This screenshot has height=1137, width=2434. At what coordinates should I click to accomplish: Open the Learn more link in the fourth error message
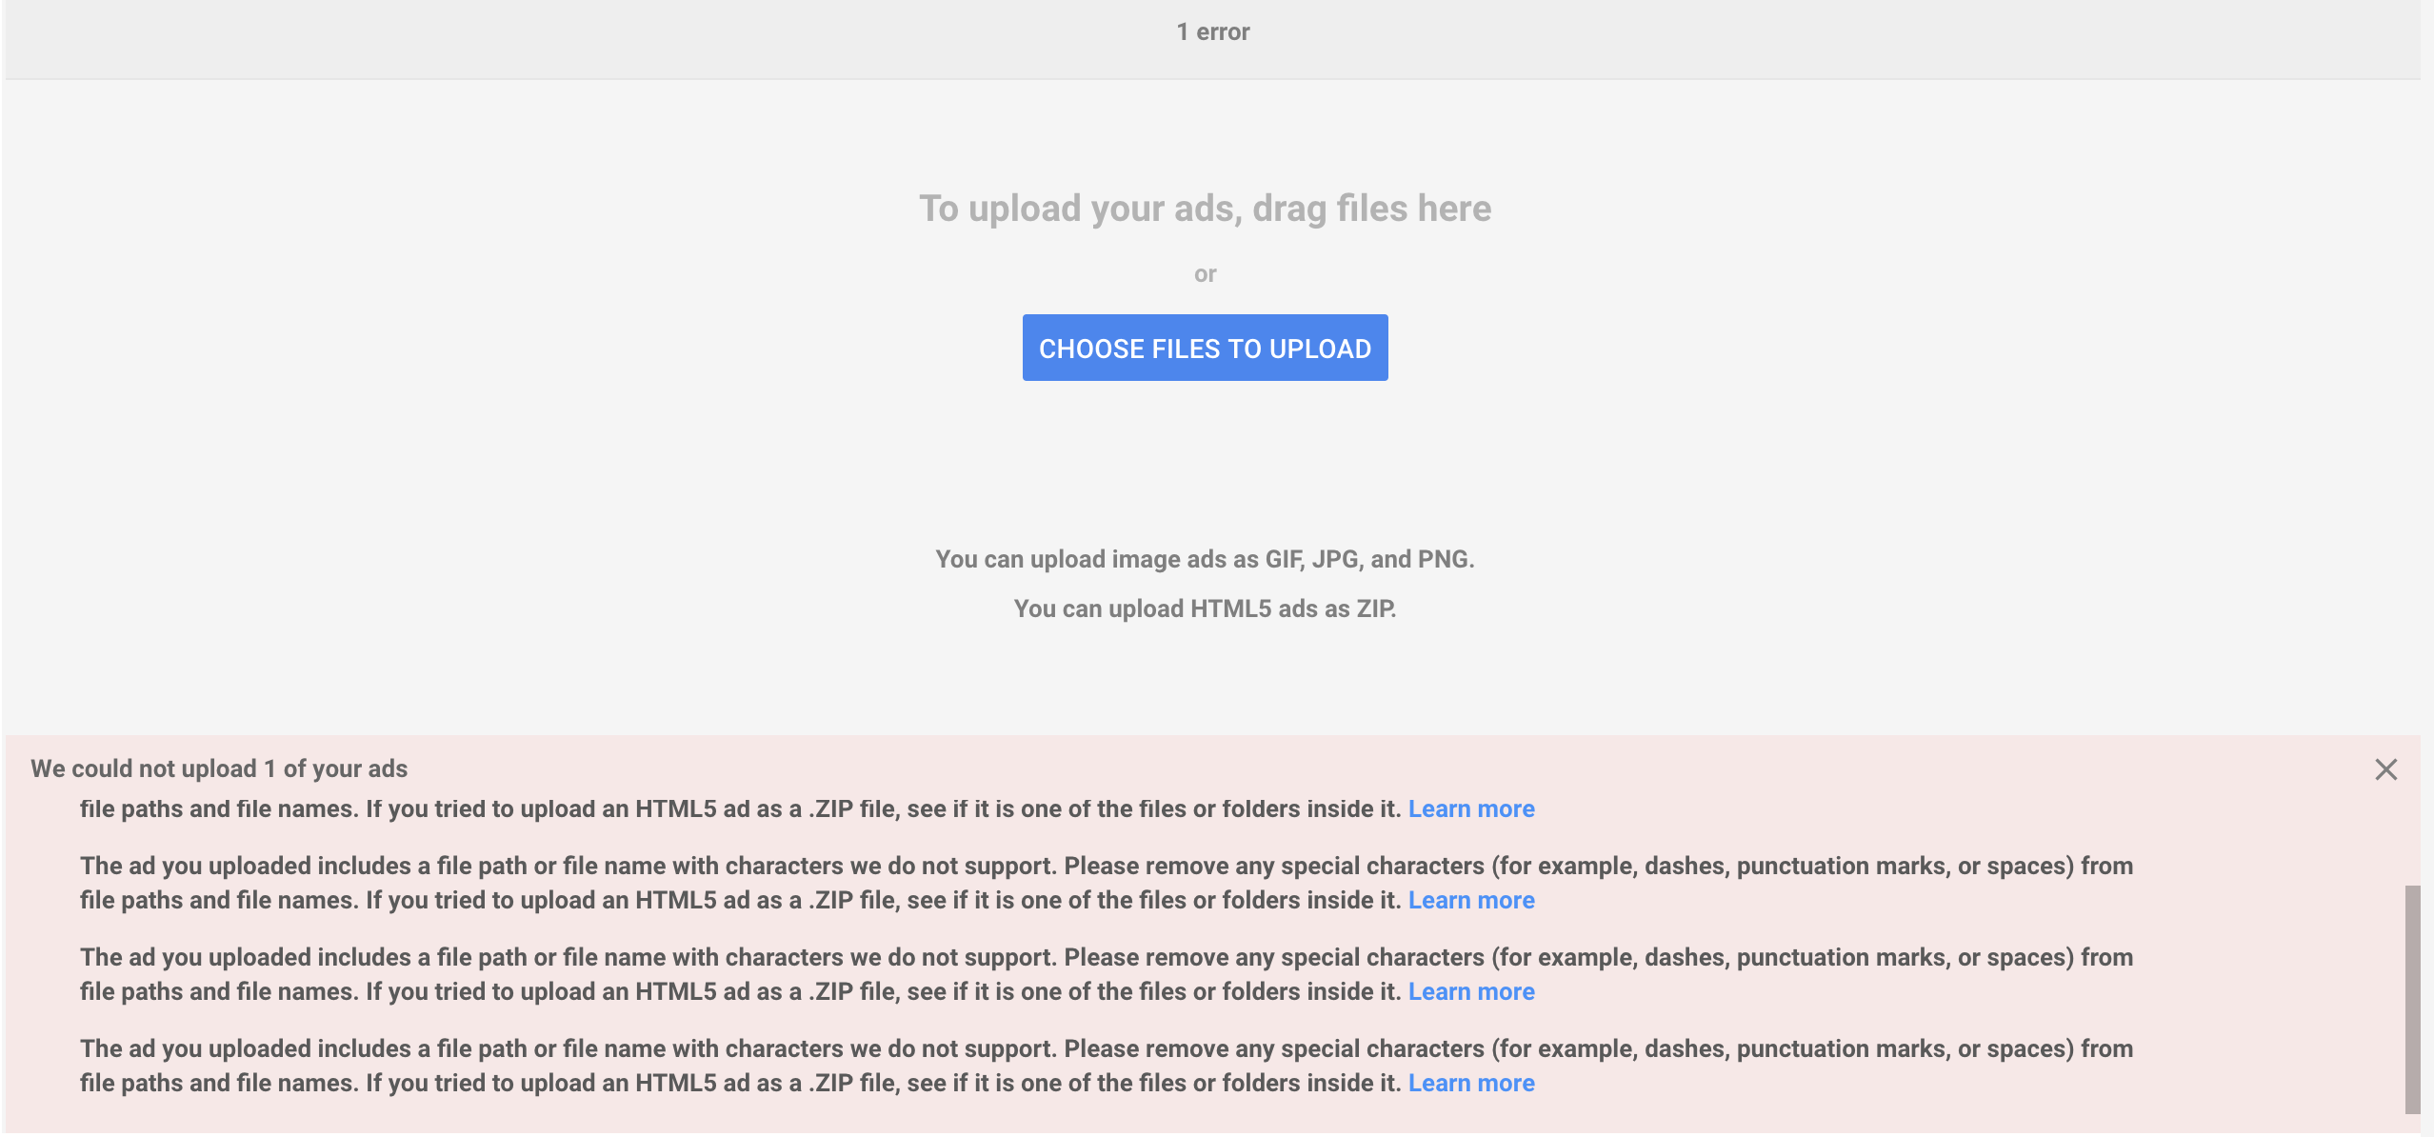1471,1083
